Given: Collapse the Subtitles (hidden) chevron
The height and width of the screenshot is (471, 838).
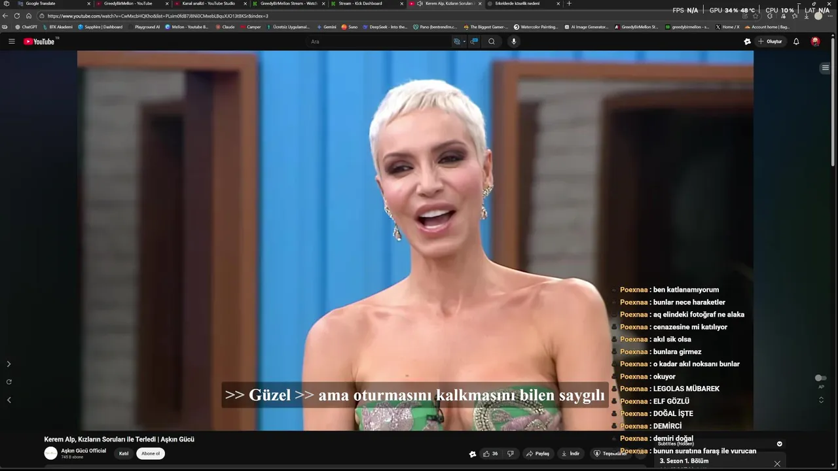Looking at the screenshot, I should [779, 444].
